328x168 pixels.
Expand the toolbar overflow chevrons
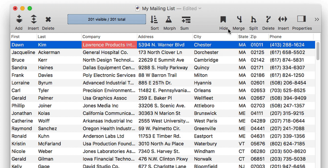coord(317,19)
